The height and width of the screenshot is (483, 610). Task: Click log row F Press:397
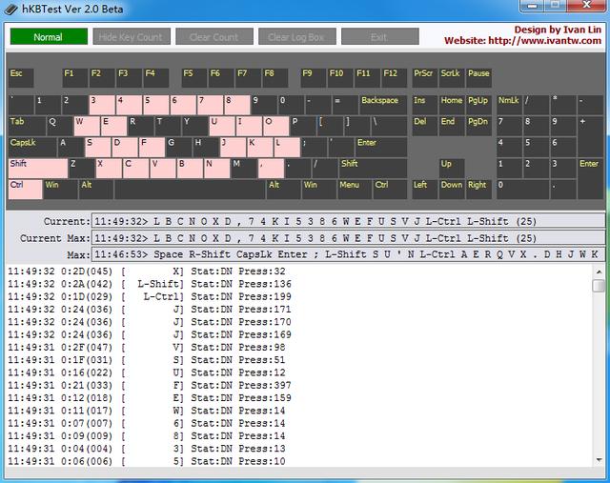pos(150,386)
